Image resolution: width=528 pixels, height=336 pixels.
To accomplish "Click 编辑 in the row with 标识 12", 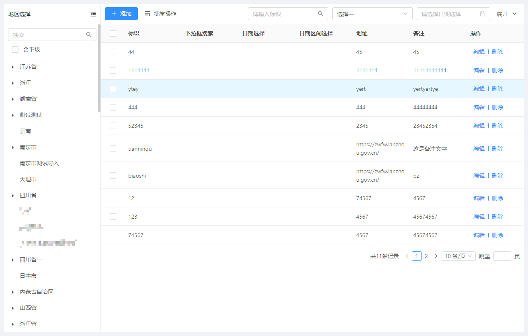I will click(479, 198).
